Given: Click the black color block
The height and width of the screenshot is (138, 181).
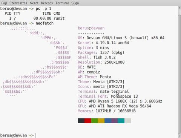Looking at the screenshot, I should click(81, 121).
